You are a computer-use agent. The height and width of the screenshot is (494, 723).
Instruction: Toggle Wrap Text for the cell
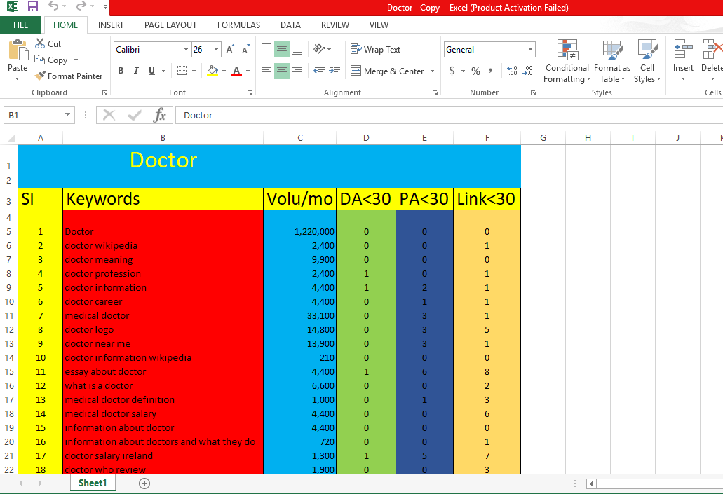(375, 50)
